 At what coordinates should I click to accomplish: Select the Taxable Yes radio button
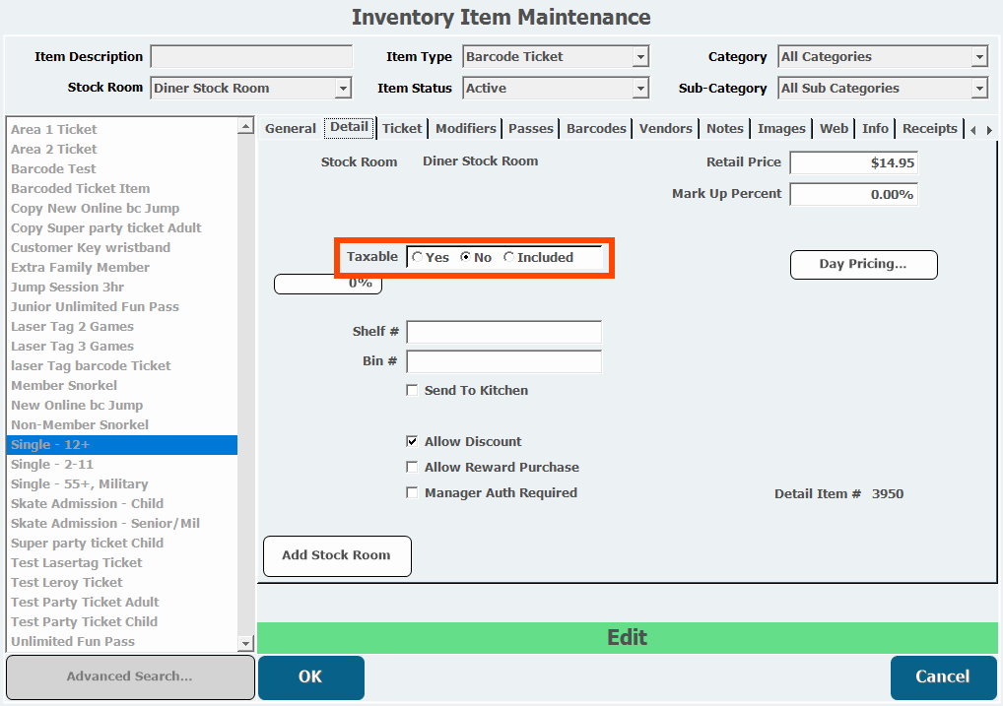tap(418, 258)
